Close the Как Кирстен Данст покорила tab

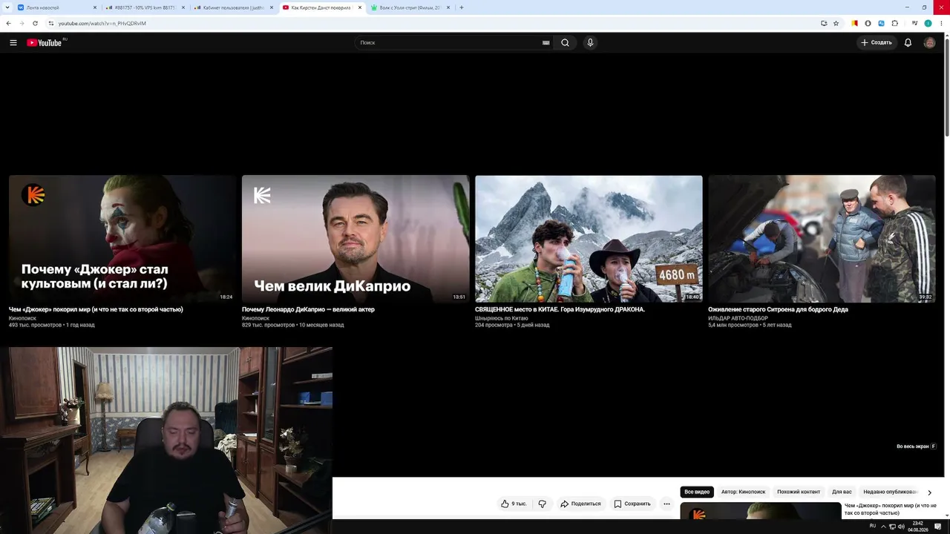pyautogui.click(x=360, y=7)
